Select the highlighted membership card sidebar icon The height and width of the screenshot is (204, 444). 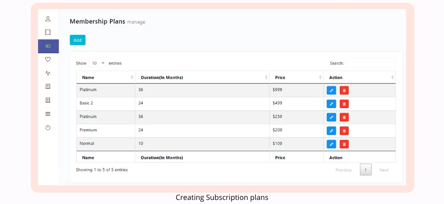48,46
